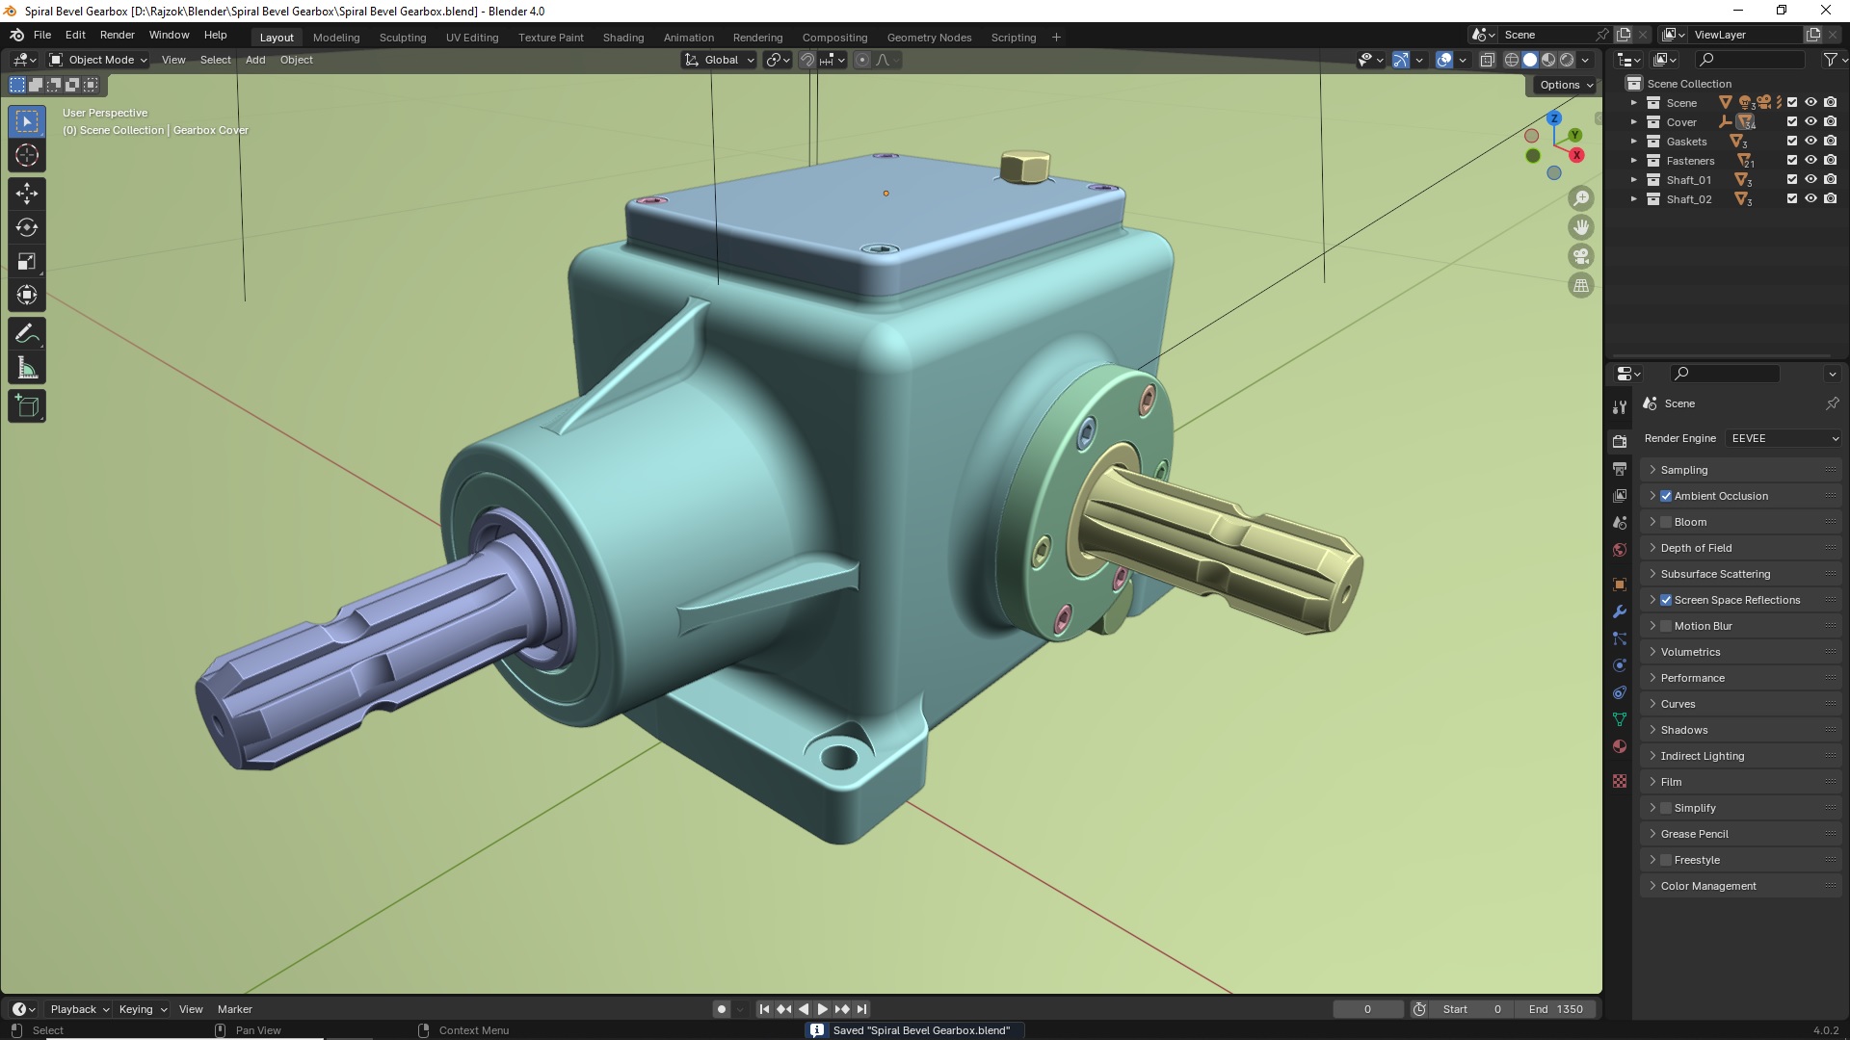This screenshot has height=1040, width=1850.
Task: Toggle camera view button in viewport
Action: (x=1581, y=257)
